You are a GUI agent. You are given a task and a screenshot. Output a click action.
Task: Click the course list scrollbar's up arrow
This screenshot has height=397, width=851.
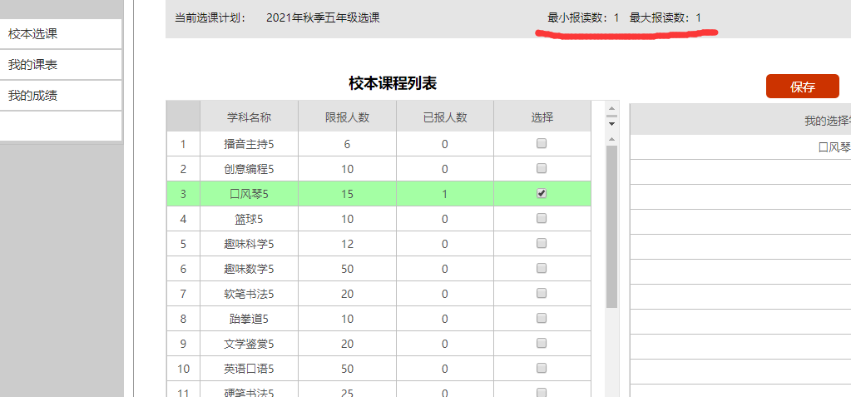click(612, 139)
